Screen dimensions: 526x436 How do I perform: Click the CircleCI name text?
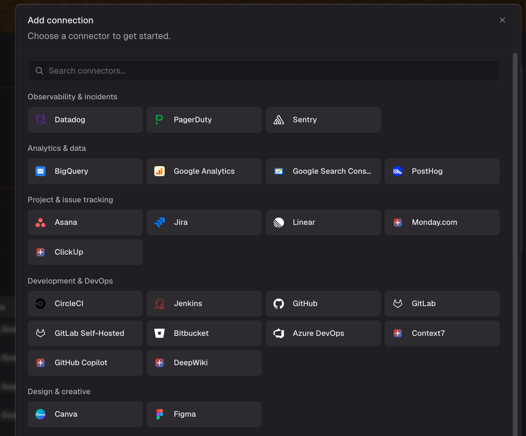coord(69,304)
